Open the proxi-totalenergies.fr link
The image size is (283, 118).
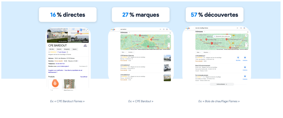pyautogui.click(x=63, y=66)
